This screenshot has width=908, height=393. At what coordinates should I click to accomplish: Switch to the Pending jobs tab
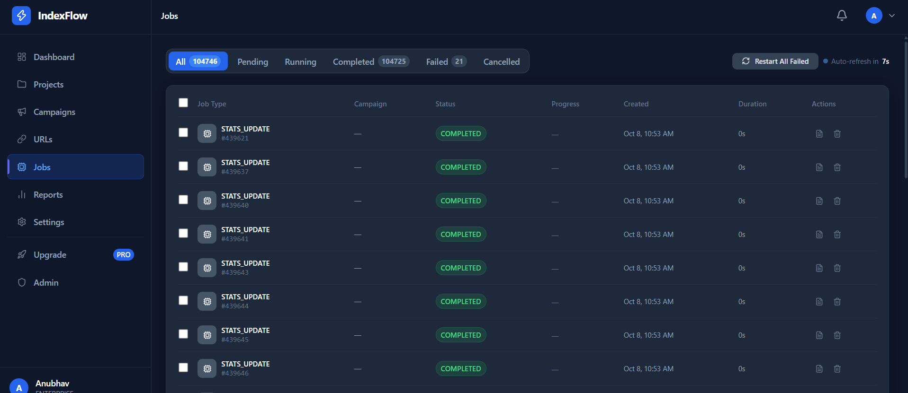pyautogui.click(x=252, y=61)
